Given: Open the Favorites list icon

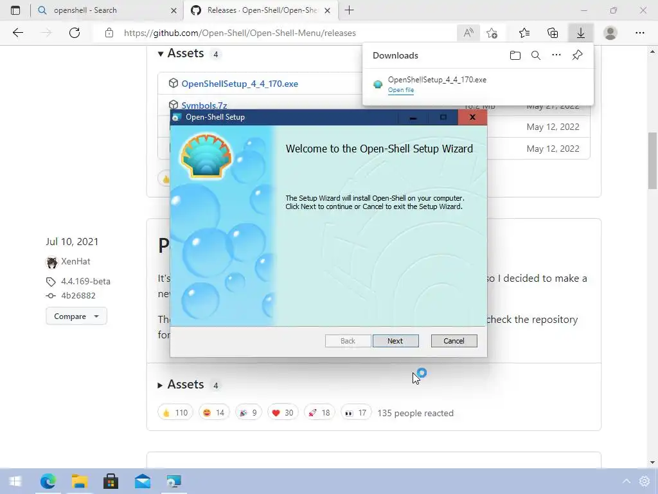Looking at the screenshot, I should pos(524,33).
